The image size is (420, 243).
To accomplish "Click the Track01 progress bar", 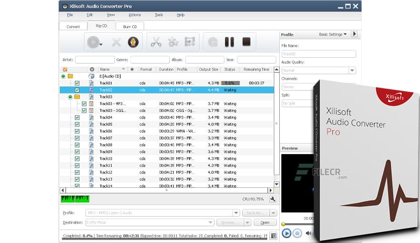I will [x=231, y=83].
